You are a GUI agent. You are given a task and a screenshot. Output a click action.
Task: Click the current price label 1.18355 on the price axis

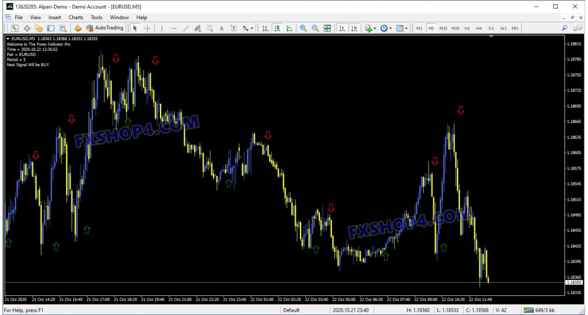coord(573,283)
